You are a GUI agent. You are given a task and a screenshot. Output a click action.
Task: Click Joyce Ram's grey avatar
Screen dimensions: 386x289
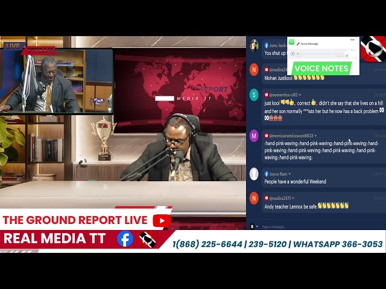click(254, 174)
